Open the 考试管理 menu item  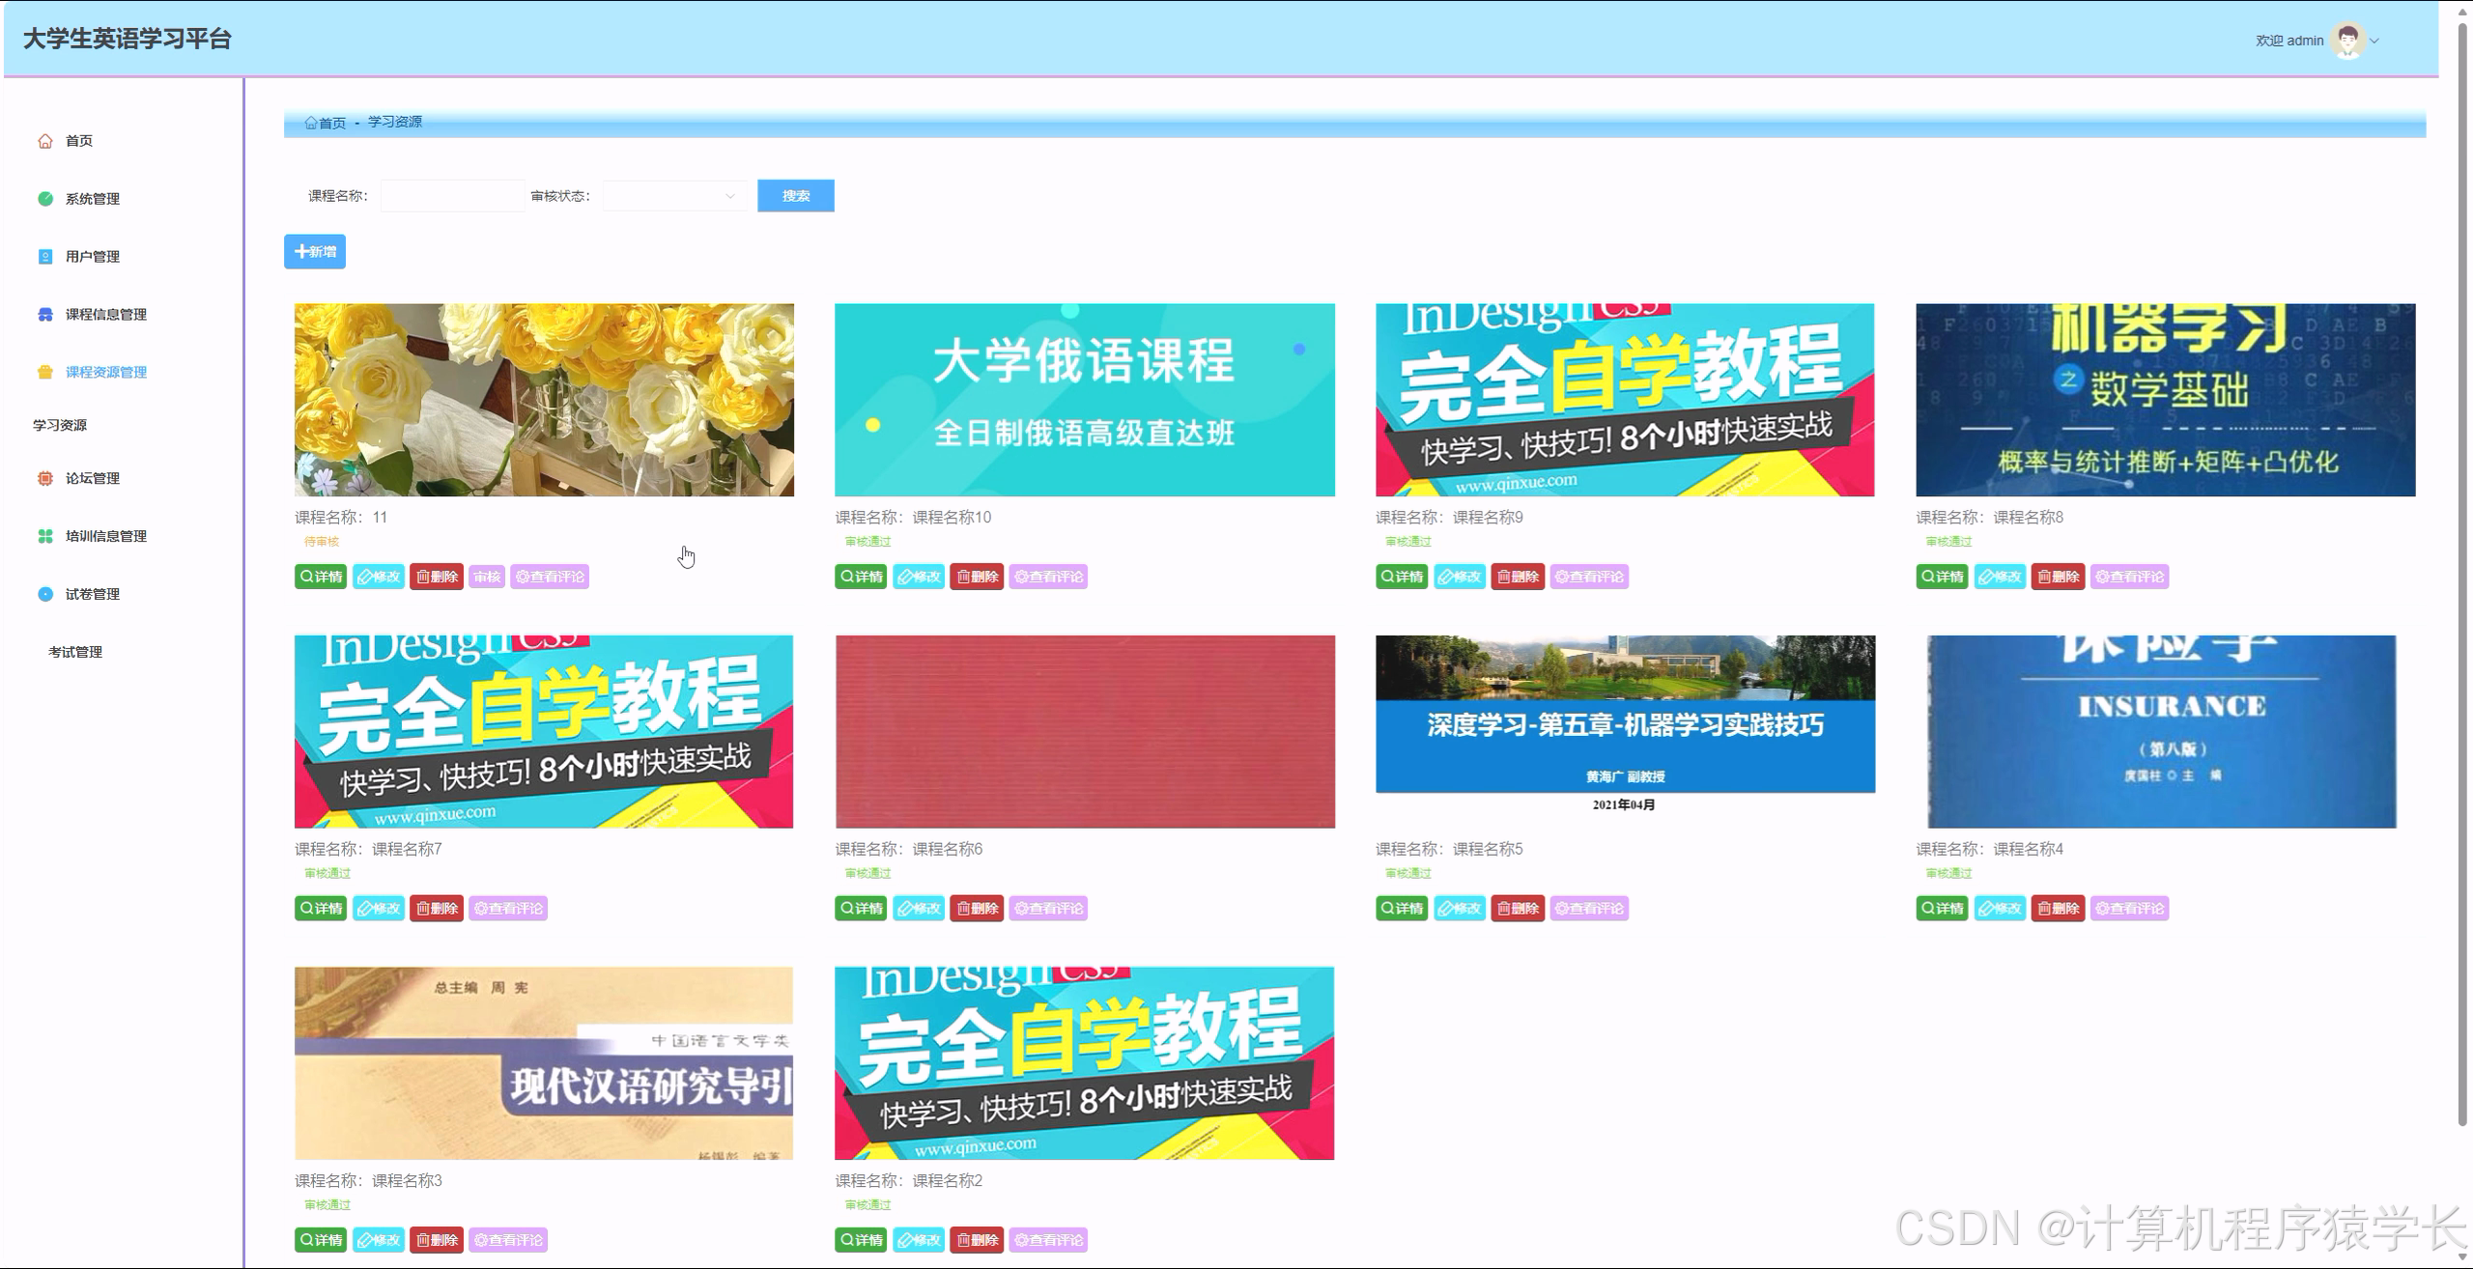(x=75, y=651)
